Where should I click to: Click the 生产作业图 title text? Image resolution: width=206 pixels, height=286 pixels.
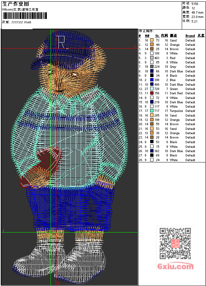point(16,4)
